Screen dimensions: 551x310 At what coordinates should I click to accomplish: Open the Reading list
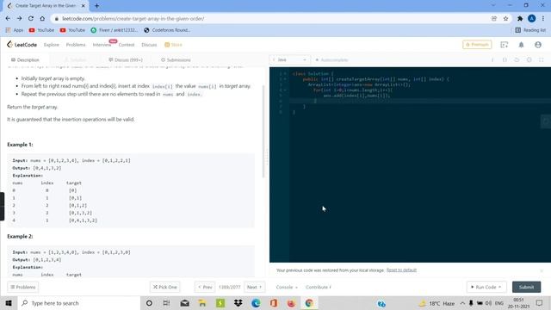pos(530,30)
